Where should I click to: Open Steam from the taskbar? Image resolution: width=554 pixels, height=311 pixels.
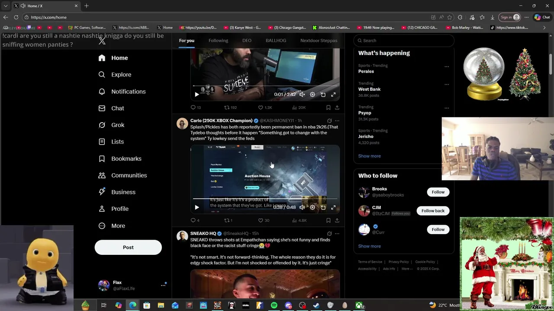(316, 305)
